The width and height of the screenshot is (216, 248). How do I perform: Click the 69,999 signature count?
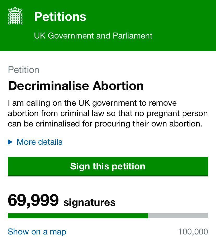(33, 200)
